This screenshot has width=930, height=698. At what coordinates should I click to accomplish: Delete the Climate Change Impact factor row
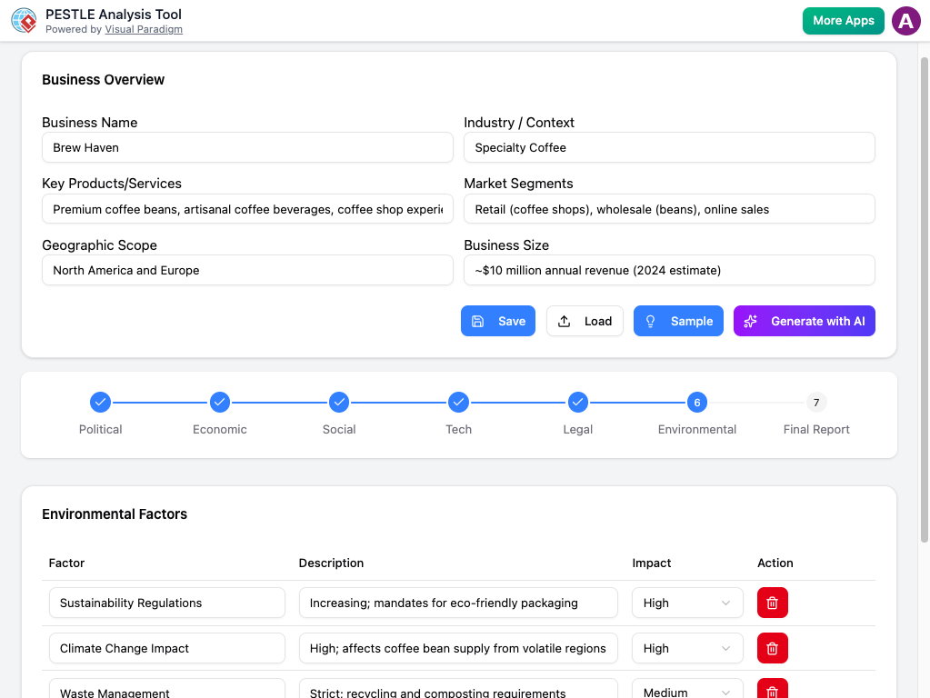[x=772, y=648]
